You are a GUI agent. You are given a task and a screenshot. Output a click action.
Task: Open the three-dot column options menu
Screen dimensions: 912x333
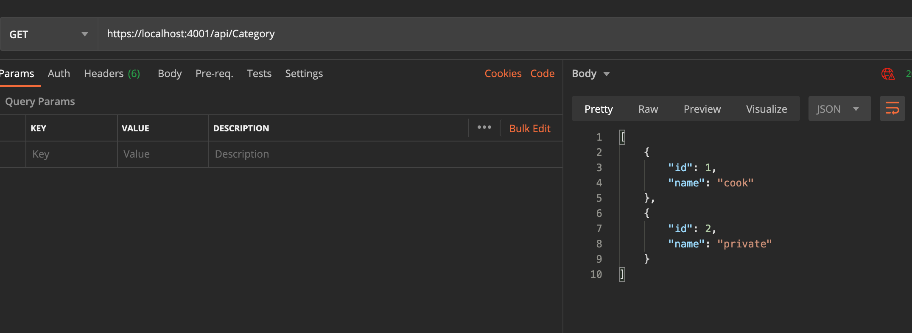484,128
